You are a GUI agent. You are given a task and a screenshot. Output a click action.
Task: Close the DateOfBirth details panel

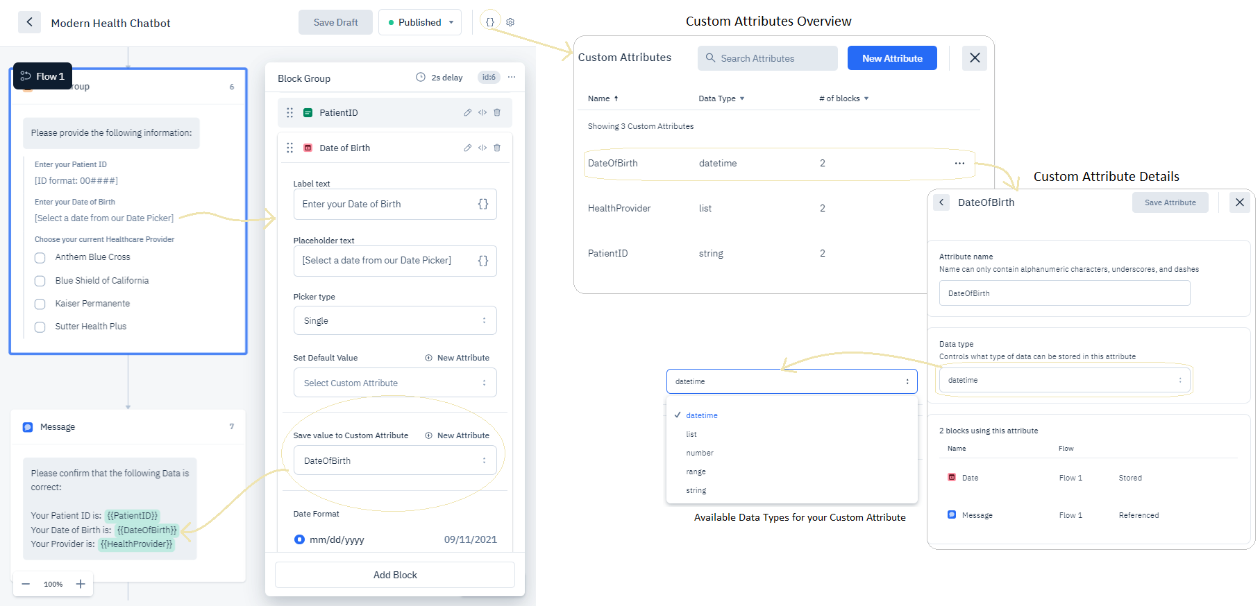tap(1240, 202)
